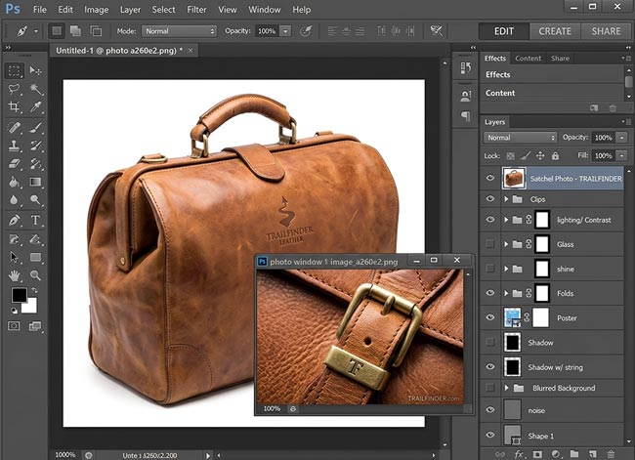The image size is (635, 460).
Task: Click the Content section header
Action: tap(552, 93)
